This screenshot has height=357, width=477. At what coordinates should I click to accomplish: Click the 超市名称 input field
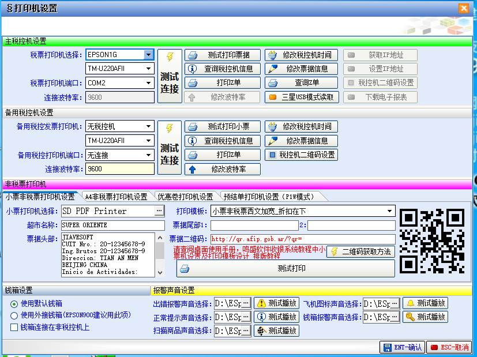[112, 225]
